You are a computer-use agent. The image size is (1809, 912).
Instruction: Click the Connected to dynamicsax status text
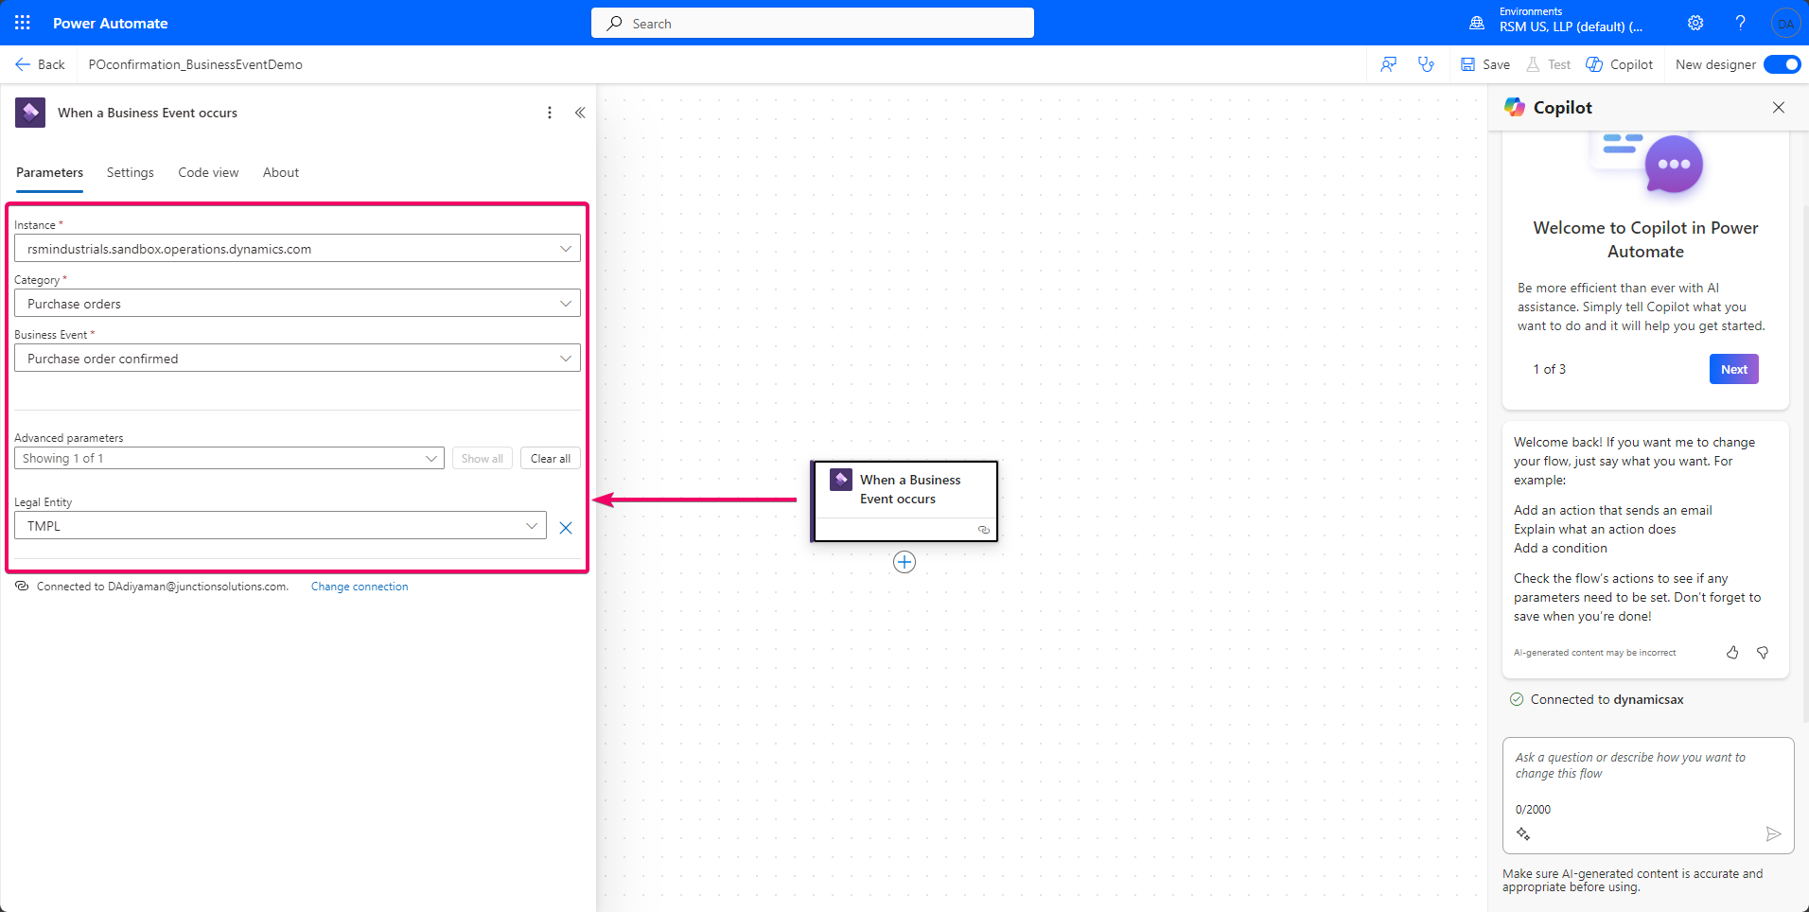pos(1607,699)
